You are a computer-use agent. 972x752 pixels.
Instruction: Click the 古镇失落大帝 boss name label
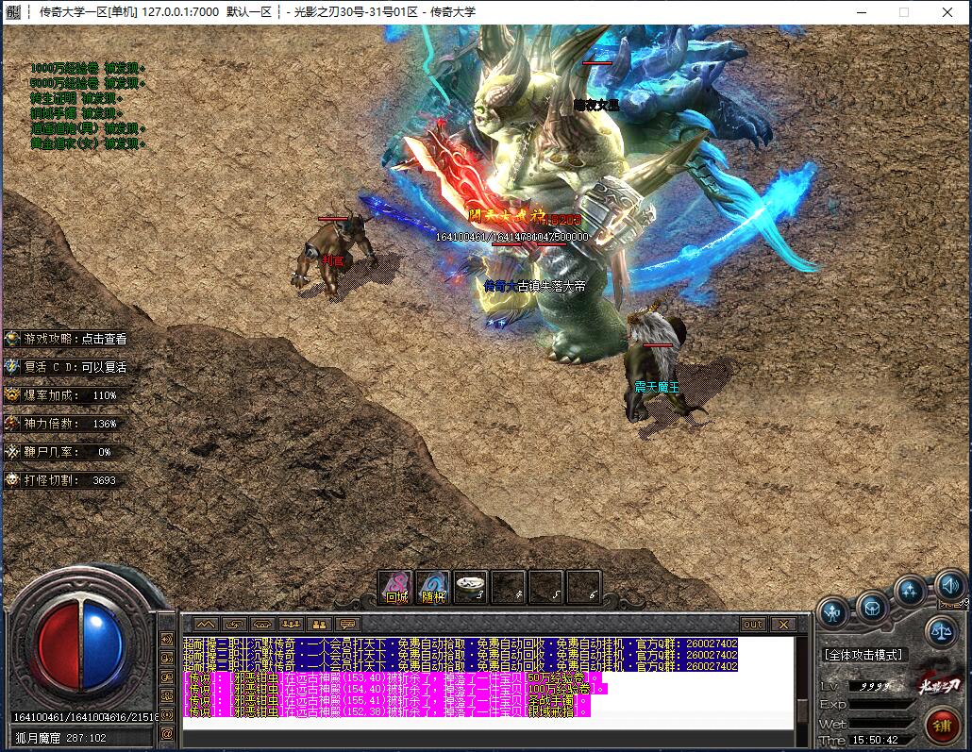click(x=552, y=287)
